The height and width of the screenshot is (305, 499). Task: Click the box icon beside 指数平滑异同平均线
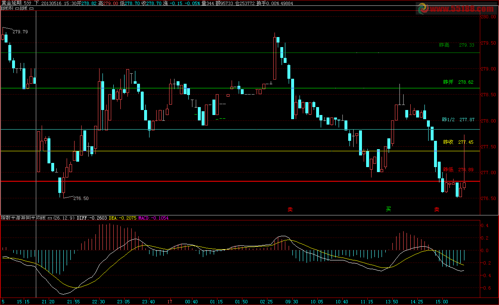50,218
